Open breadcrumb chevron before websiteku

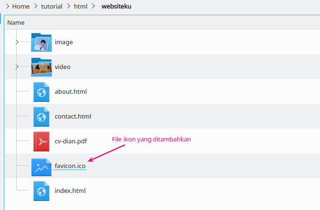(93, 6)
